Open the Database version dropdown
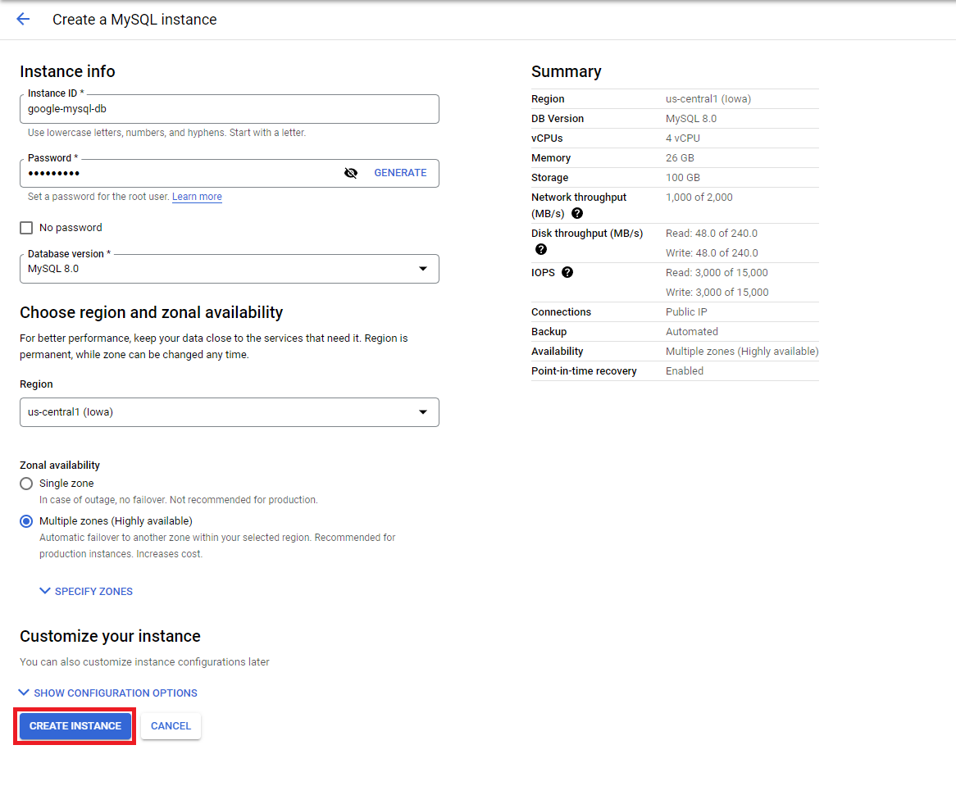956x786 pixels. click(x=230, y=269)
